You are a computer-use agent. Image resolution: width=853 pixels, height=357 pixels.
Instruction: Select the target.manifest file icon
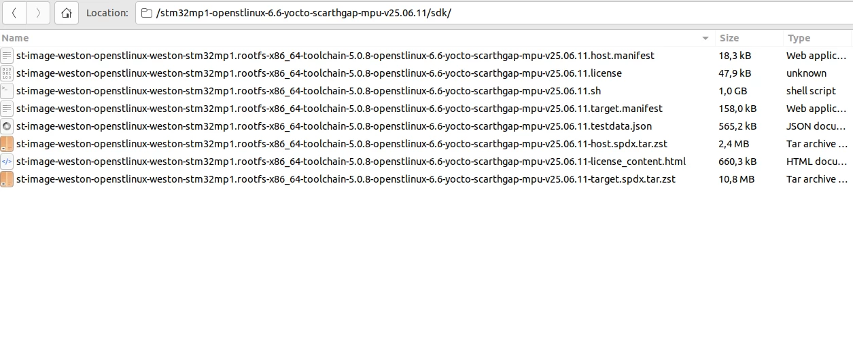tap(7, 109)
